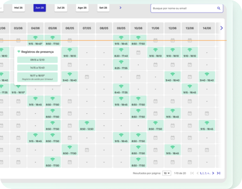The image size is (242, 189).
Task: Click the wifi icon above 8:25 - 17:55
Action: tap(121, 62)
